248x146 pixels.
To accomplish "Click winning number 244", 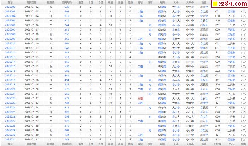I will click(x=67, y=25).
